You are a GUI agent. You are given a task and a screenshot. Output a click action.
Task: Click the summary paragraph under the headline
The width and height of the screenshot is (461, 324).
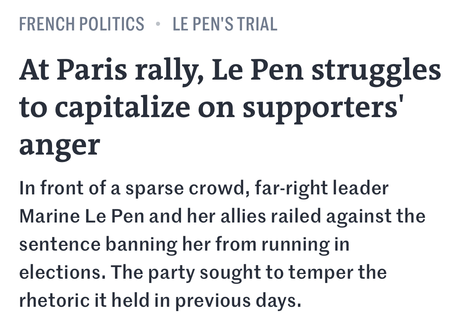tap(222, 244)
